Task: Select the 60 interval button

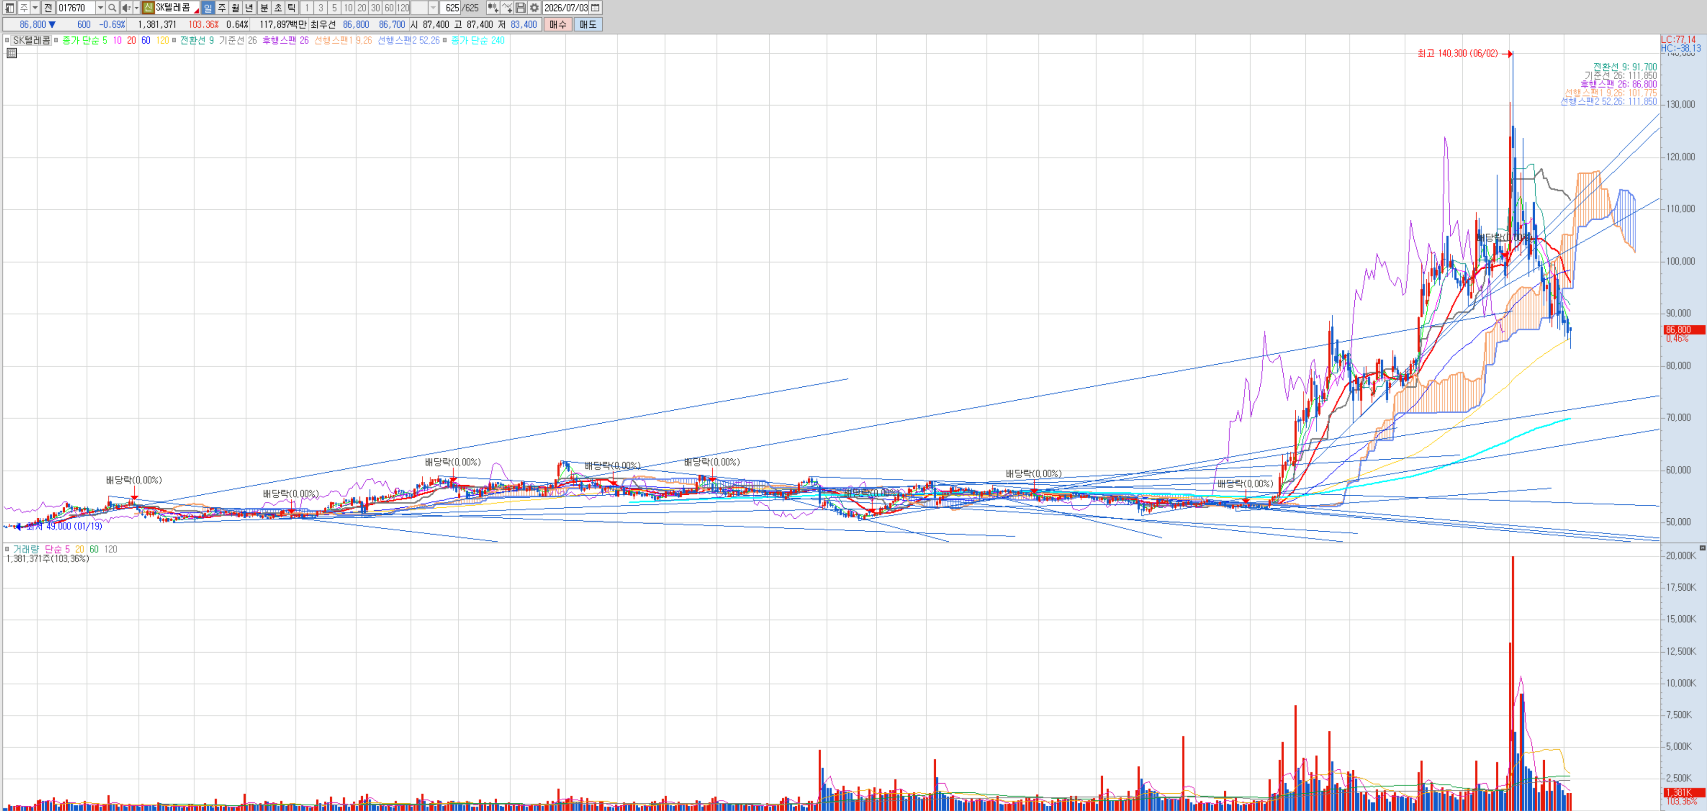Action: click(389, 8)
